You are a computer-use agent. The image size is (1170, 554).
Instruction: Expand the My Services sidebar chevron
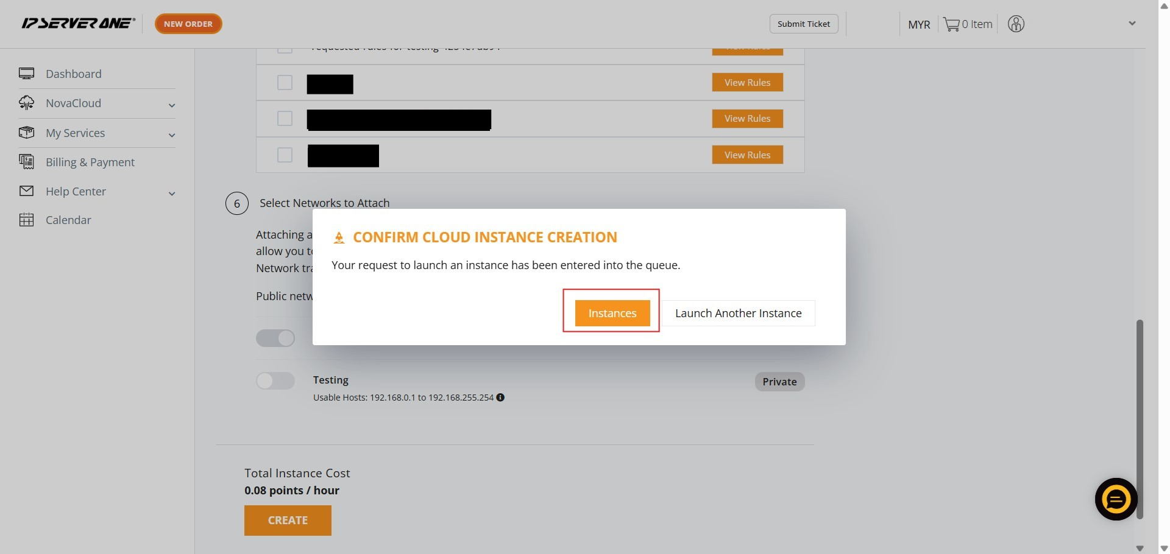[x=172, y=135]
